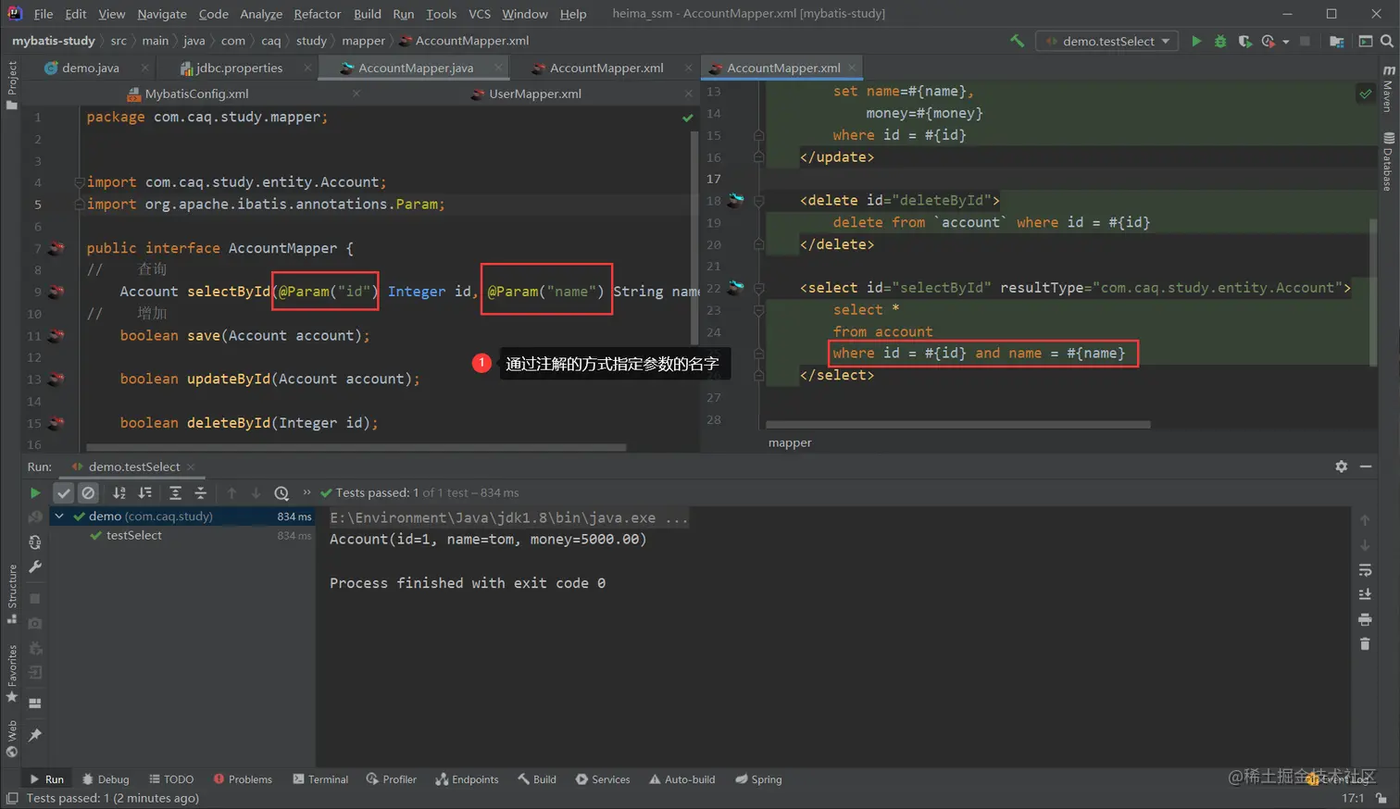This screenshot has height=809, width=1400.
Task: Pin the Run tab with pin icon
Action: 35,735
